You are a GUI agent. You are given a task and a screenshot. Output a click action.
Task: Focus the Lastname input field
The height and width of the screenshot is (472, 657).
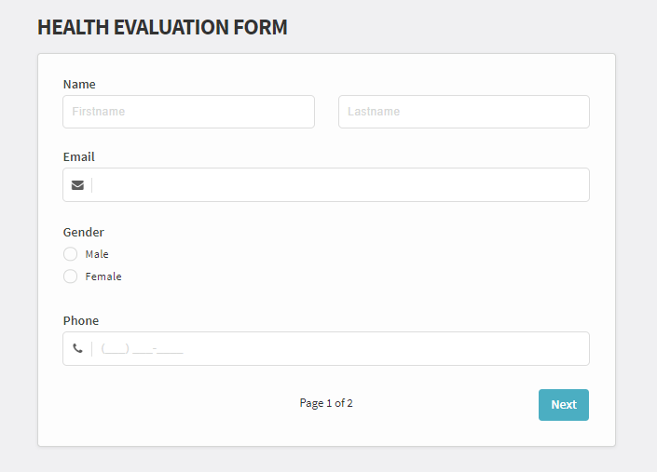tap(464, 112)
